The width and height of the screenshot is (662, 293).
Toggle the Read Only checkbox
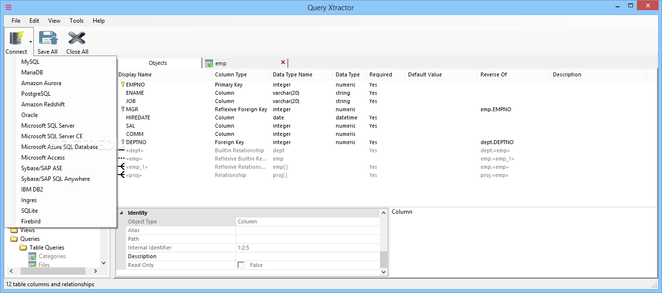click(x=241, y=265)
